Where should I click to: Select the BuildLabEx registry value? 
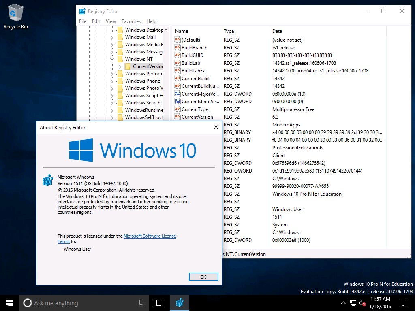[x=193, y=71]
